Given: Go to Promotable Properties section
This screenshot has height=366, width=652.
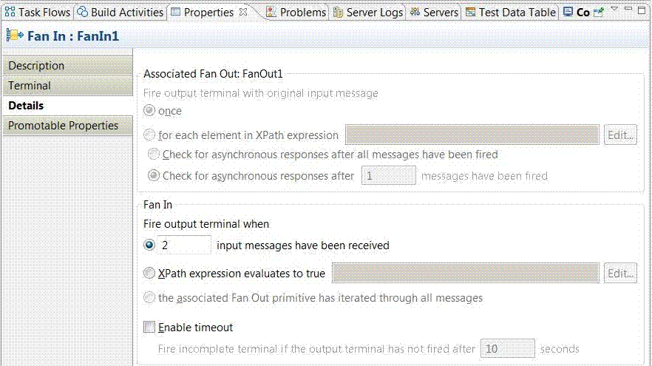Looking at the screenshot, I should tap(67, 126).
